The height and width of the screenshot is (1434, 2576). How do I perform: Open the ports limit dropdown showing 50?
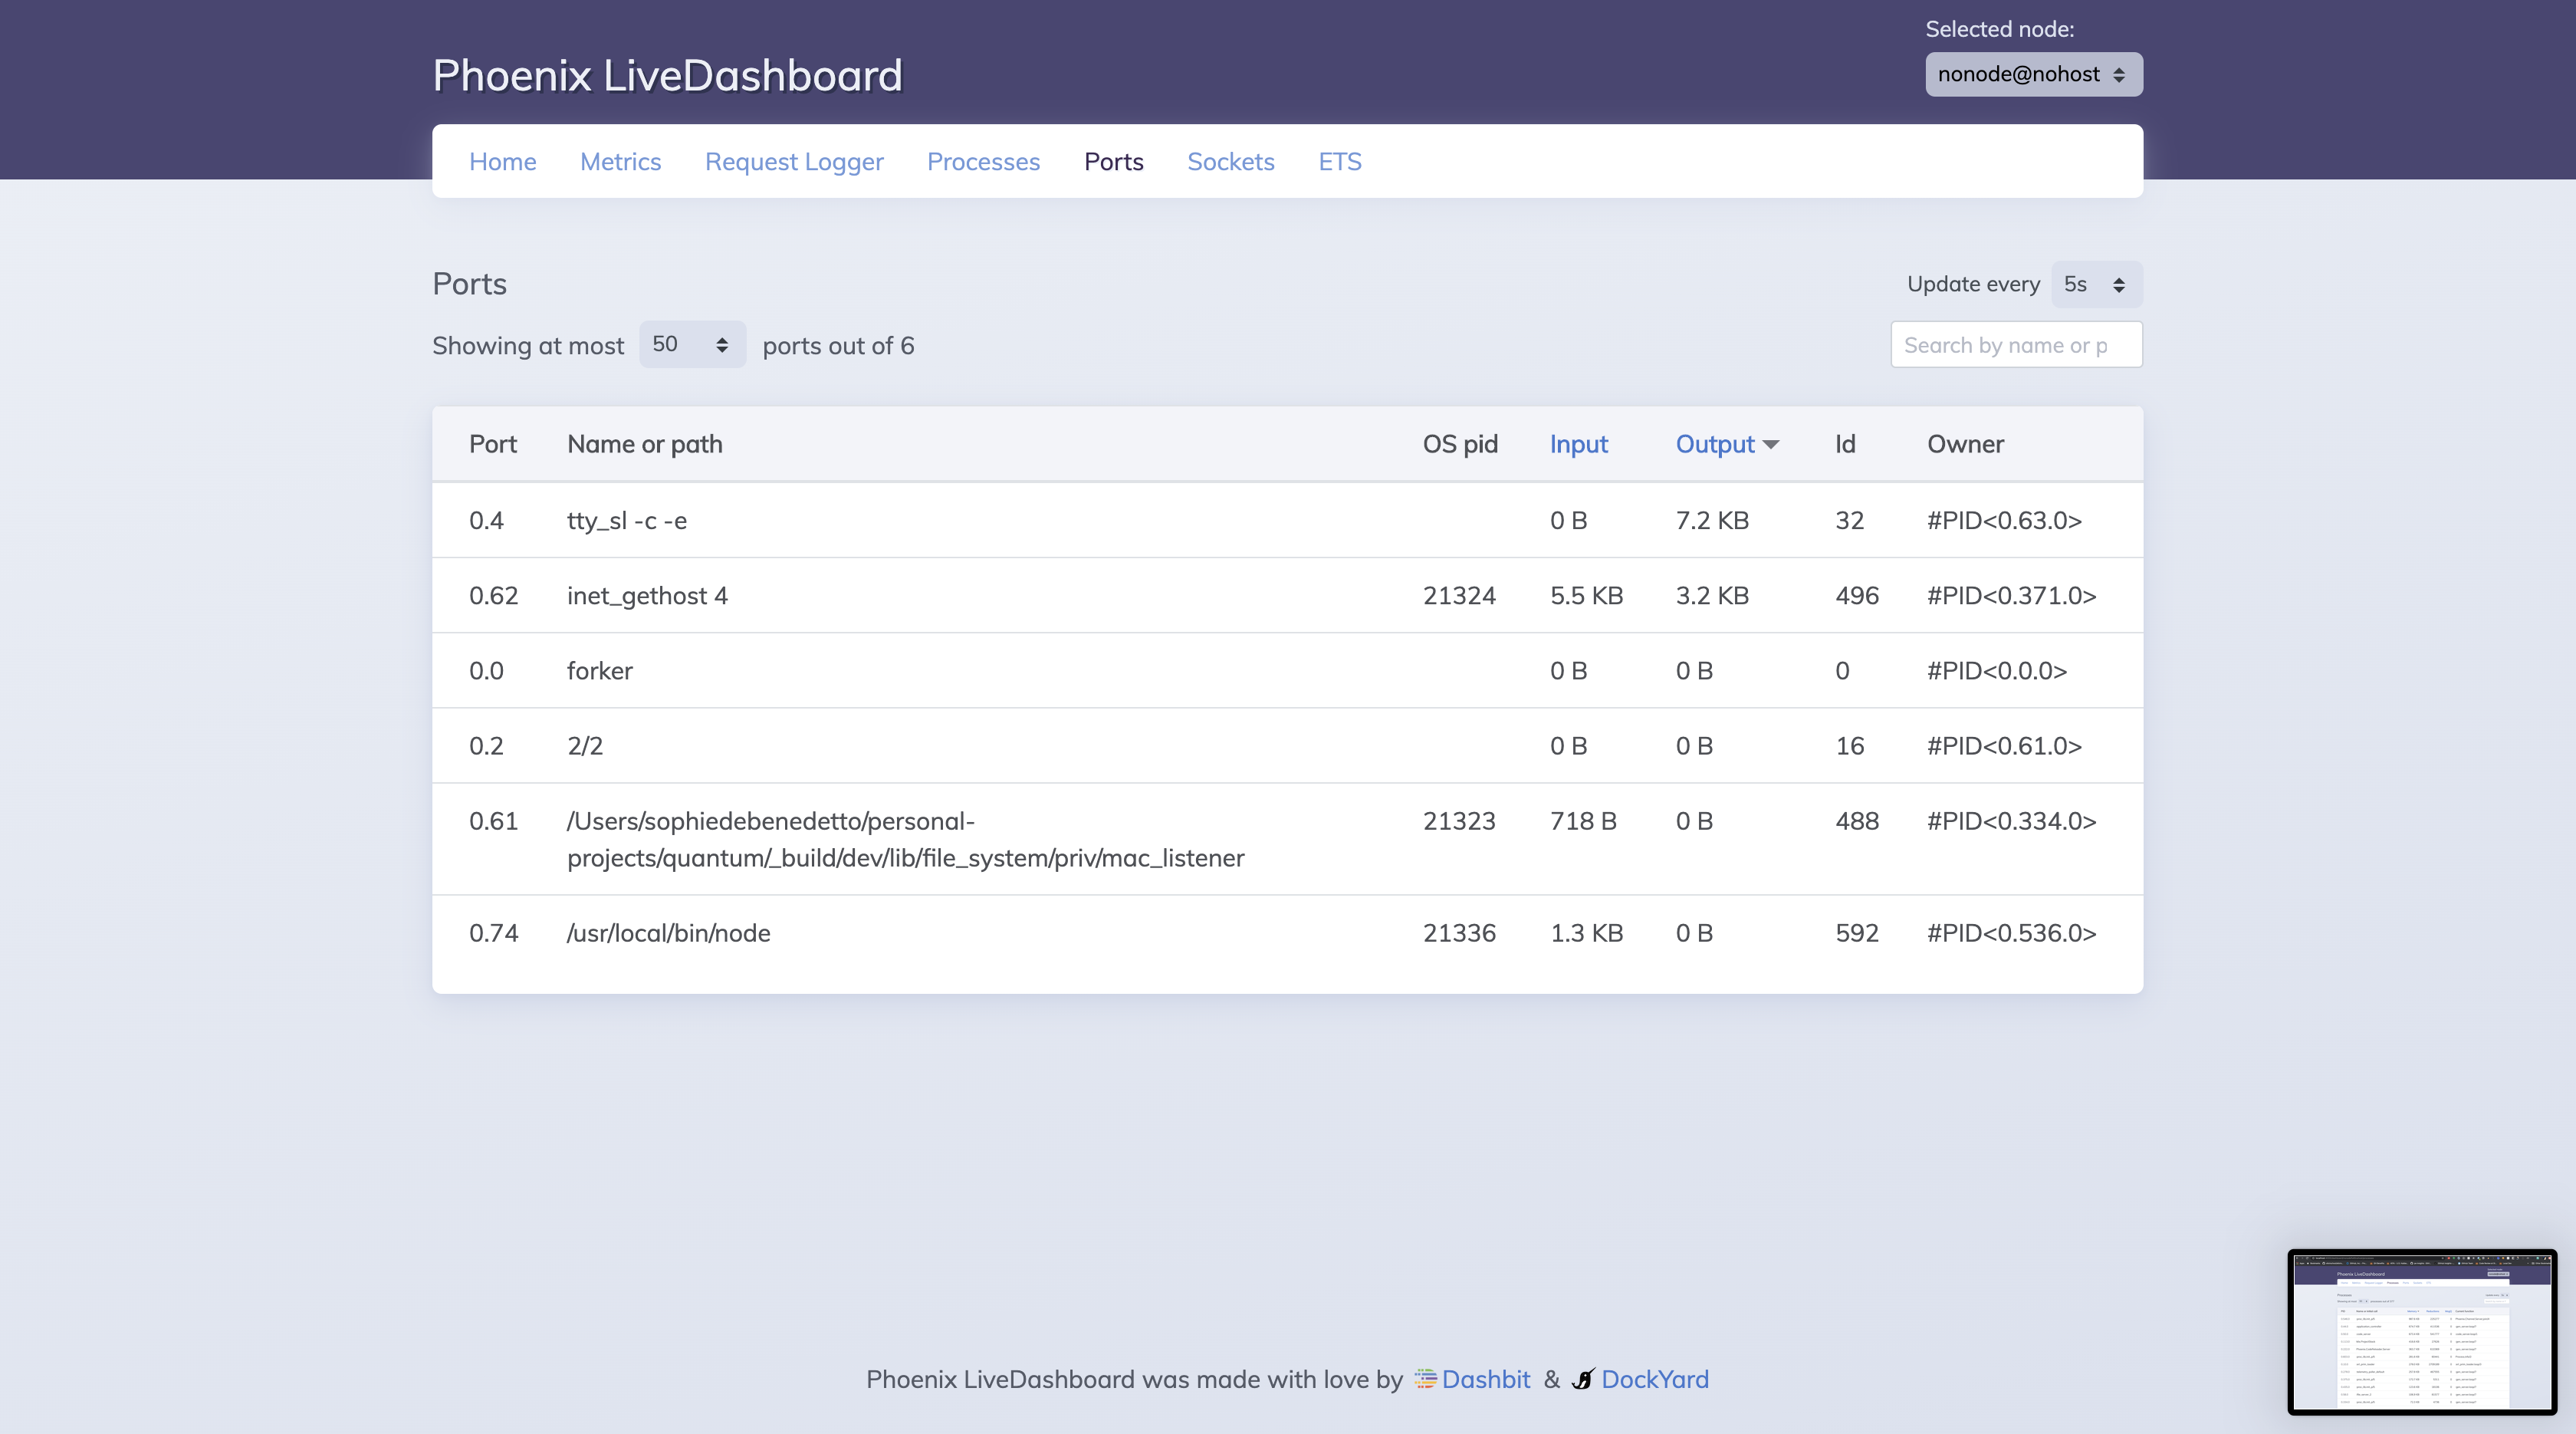click(x=692, y=345)
